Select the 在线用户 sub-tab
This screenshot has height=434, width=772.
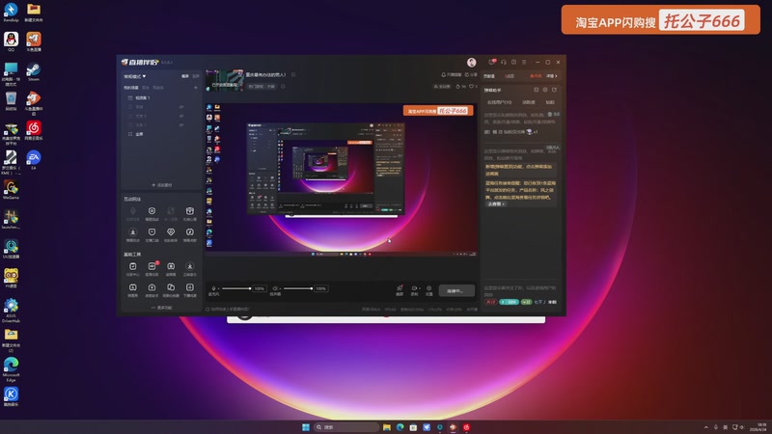(499, 102)
